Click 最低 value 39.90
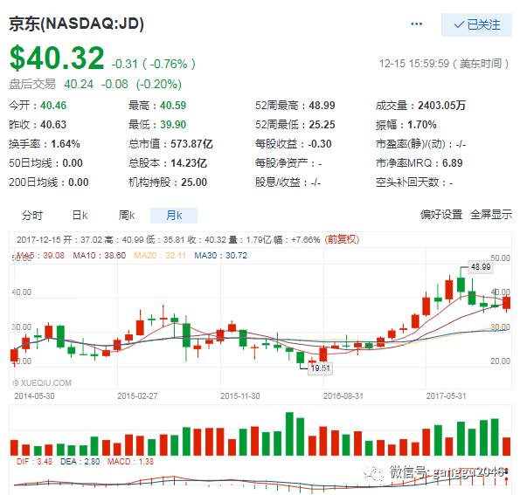 point(173,125)
